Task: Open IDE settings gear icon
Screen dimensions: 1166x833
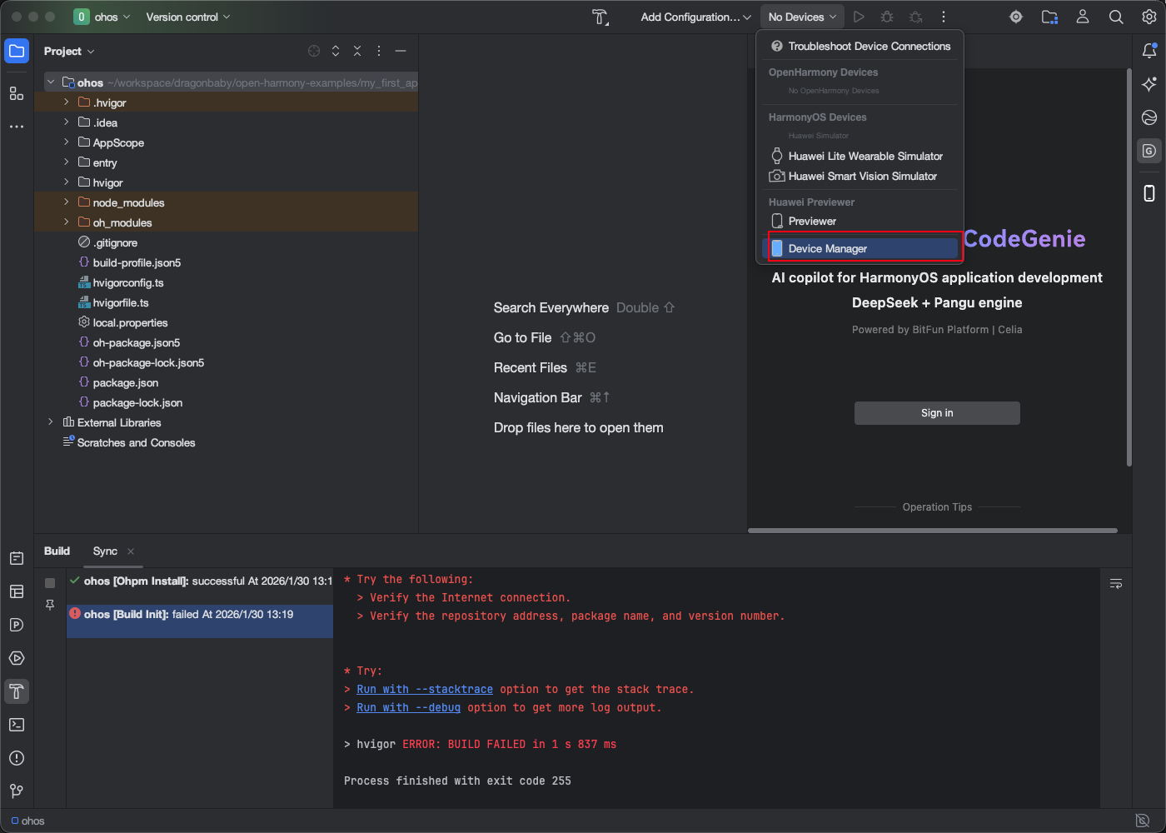Action: pos(1149,17)
